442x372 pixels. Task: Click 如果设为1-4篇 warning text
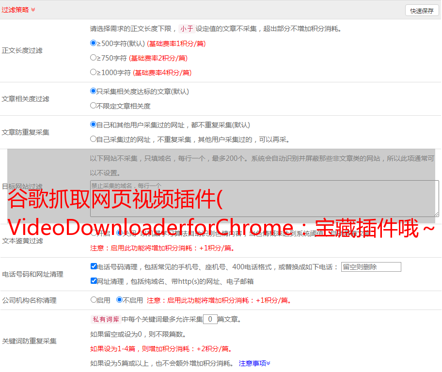162,349
